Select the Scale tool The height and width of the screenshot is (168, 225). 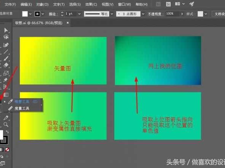pos(6,73)
